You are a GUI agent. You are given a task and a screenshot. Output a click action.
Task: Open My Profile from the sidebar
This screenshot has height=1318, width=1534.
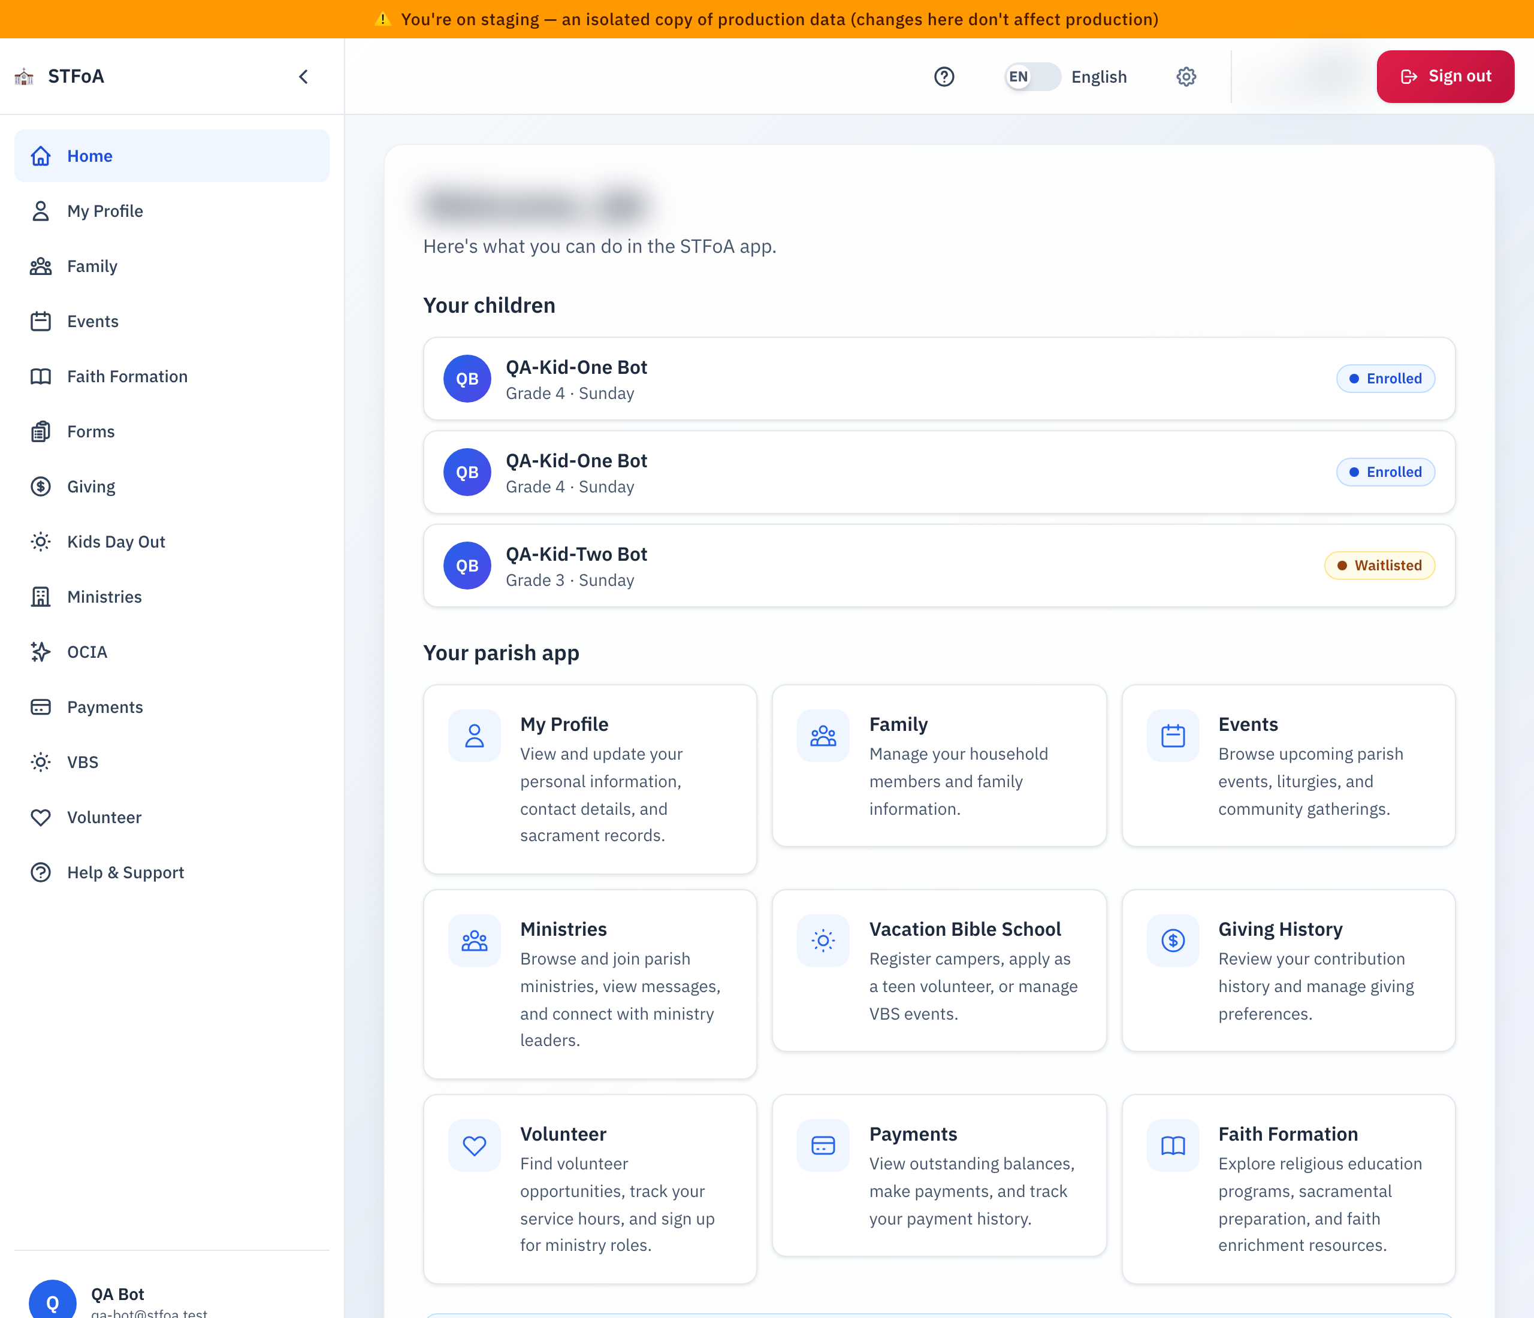(x=172, y=211)
